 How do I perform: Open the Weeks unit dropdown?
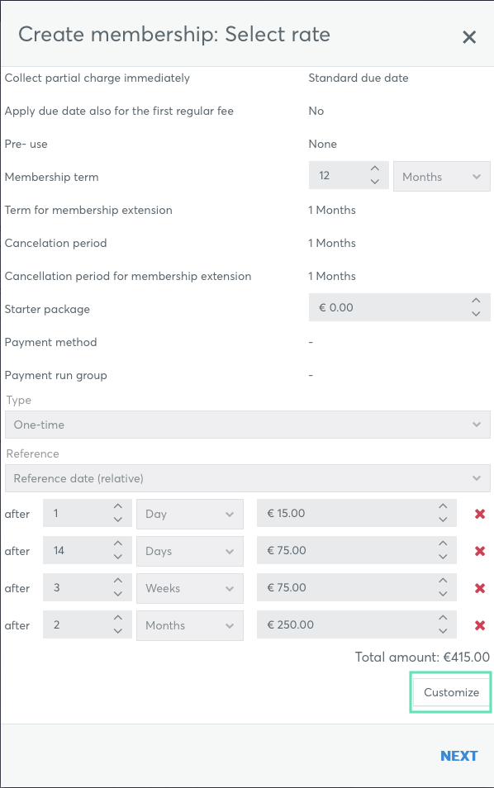190,588
